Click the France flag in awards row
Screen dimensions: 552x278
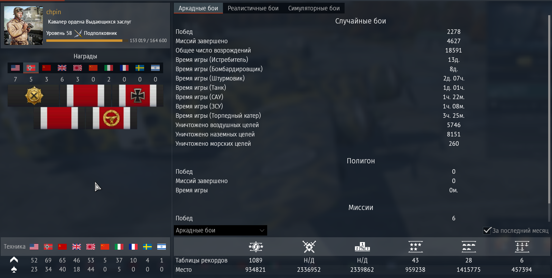(124, 68)
